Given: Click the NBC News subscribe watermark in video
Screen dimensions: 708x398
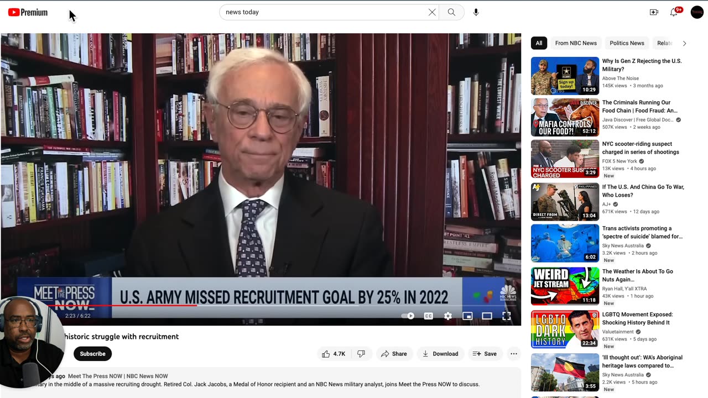Looking at the screenshot, I should pyautogui.click(x=508, y=294).
